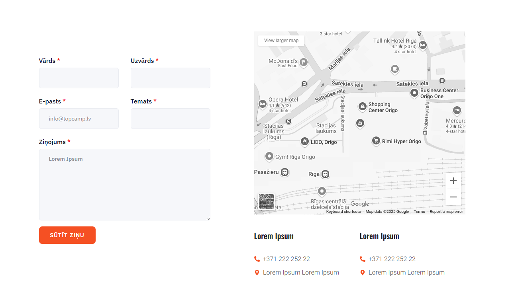This screenshot has width=514, height=306.
Task: Select the Tallink Hotel Riga marker
Action: coord(423,45)
